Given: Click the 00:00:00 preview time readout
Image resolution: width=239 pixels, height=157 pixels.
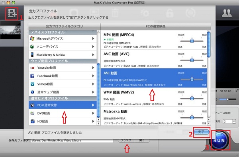Looking at the screenshot, I should 225,91.
